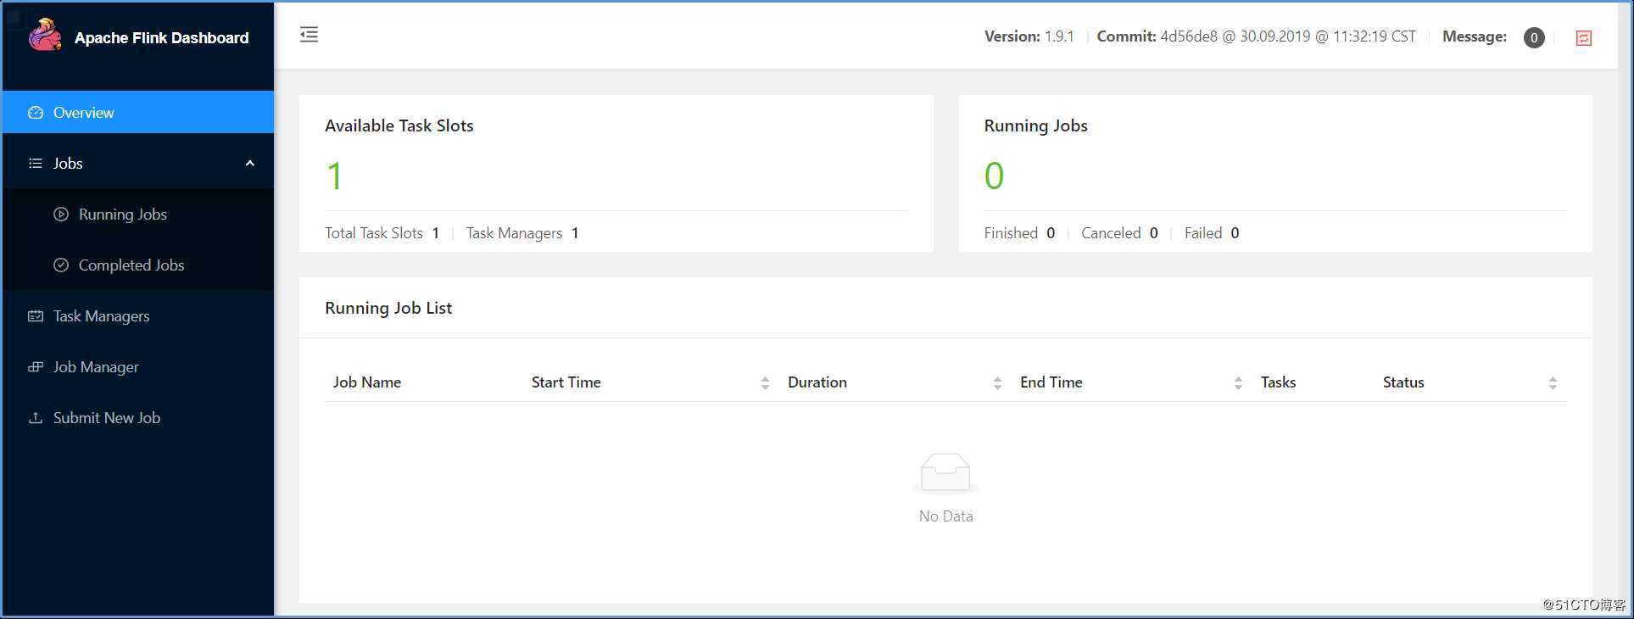This screenshot has height=619, width=1634.
Task: Click the Version 1.9.1 text
Action: point(1029,36)
